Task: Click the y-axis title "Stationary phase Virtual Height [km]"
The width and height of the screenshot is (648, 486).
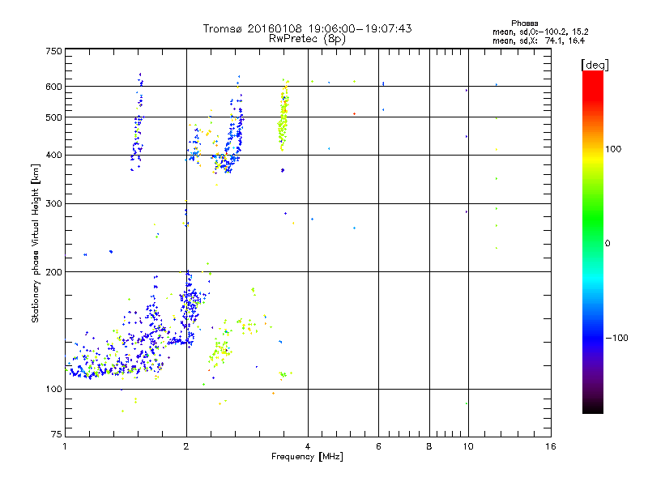Action: (x=35, y=244)
